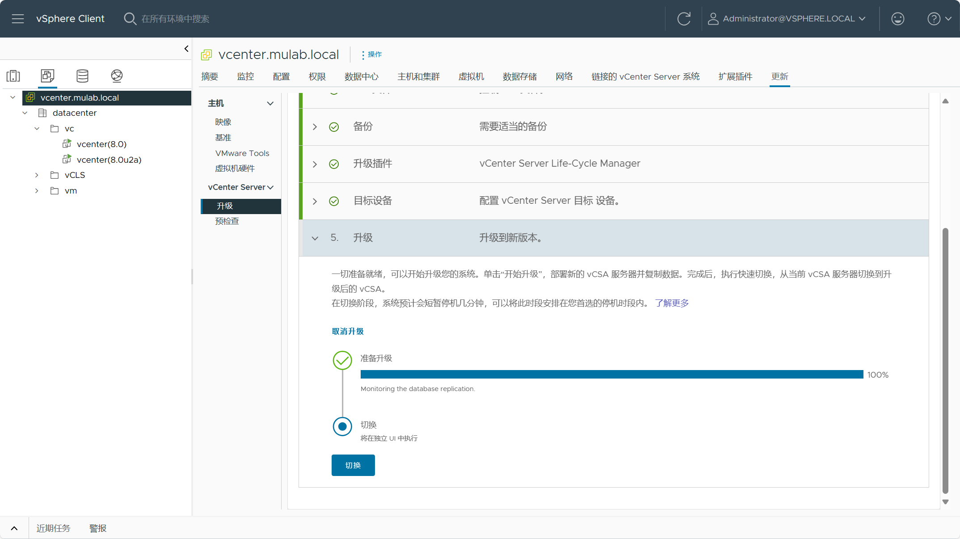Switch to Hosts and Clusters inventory view
The height and width of the screenshot is (539, 960).
pyautogui.click(x=13, y=76)
